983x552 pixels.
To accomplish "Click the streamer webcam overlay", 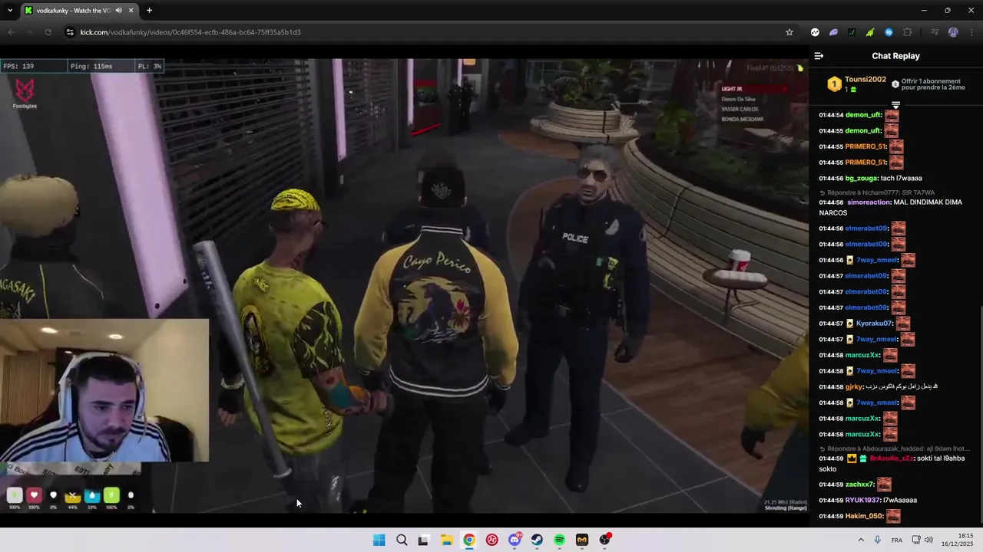I will [x=104, y=391].
